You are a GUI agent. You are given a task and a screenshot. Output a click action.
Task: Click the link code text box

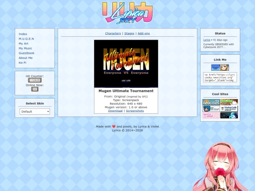pyautogui.click(x=220, y=77)
